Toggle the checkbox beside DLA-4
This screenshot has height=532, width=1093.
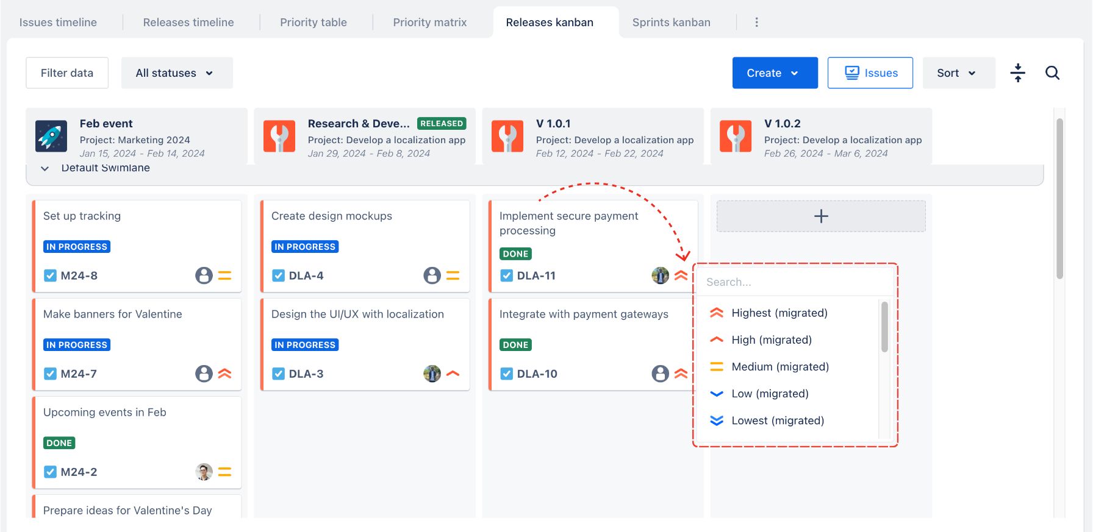(x=279, y=275)
